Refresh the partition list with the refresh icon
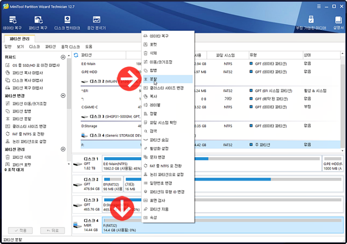 click(x=76, y=55)
